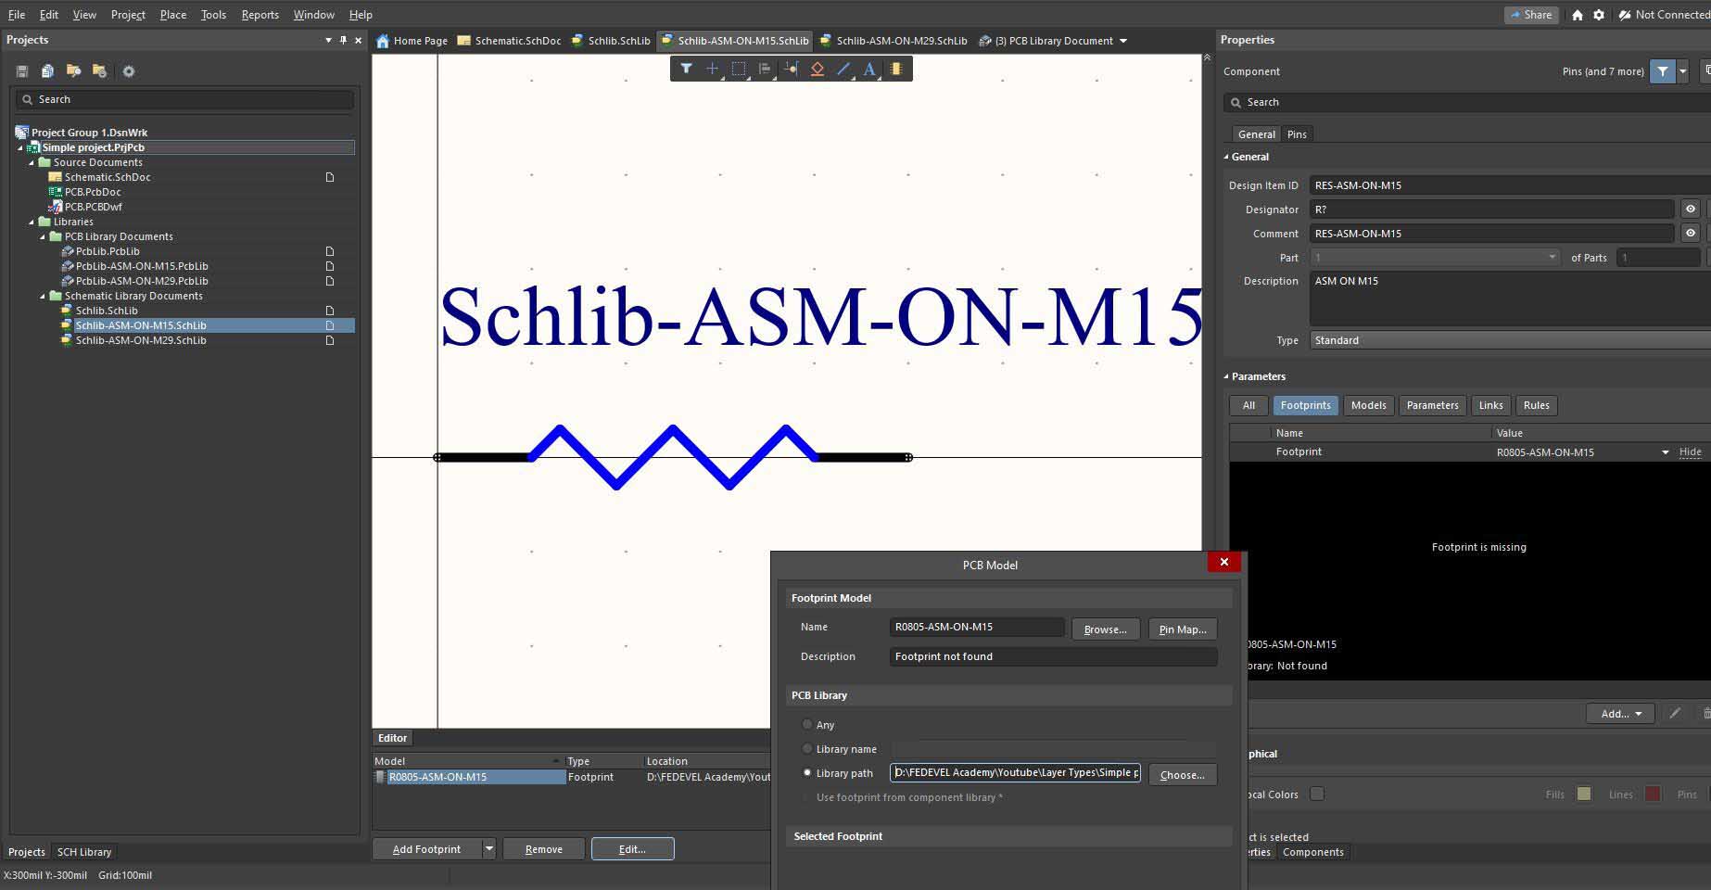The height and width of the screenshot is (890, 1711).
Task: Enable the Local Colors checkbox
Action: [x=1317, y=795]
